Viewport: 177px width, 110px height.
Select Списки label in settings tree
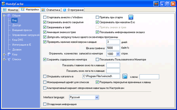coord(17,59)
